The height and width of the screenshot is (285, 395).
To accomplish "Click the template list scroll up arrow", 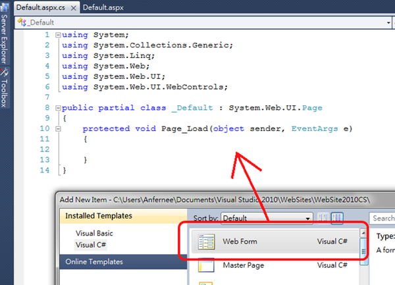I will [363, 233].
